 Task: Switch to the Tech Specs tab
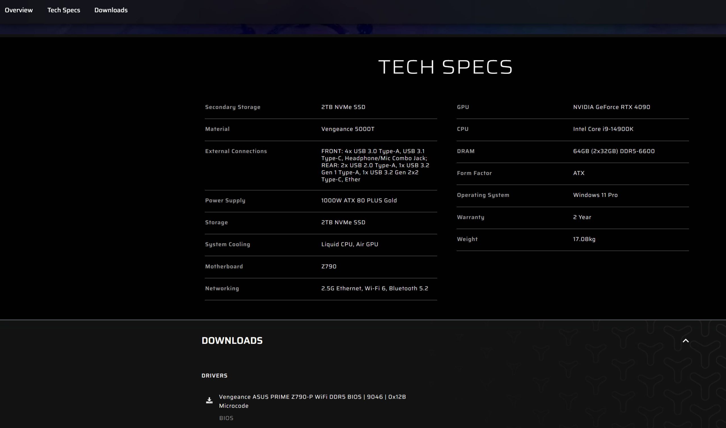click(64, 10)
